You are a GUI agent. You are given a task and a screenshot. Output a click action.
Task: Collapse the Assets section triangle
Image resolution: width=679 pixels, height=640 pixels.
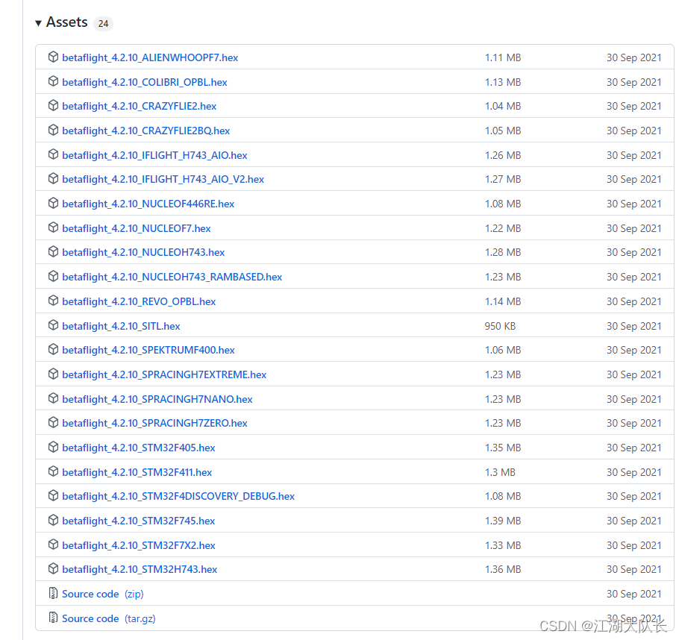tap(38, 23)
